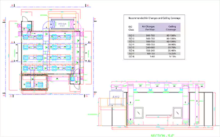Click the 60-100% ceiling coverage value
220x137 pixels.
tap(171, 42)
